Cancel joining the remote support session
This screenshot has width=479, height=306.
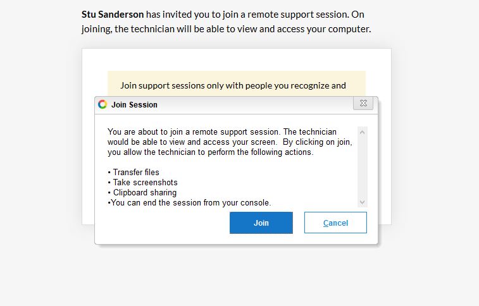pyautogui.click(x=335, y=223)
